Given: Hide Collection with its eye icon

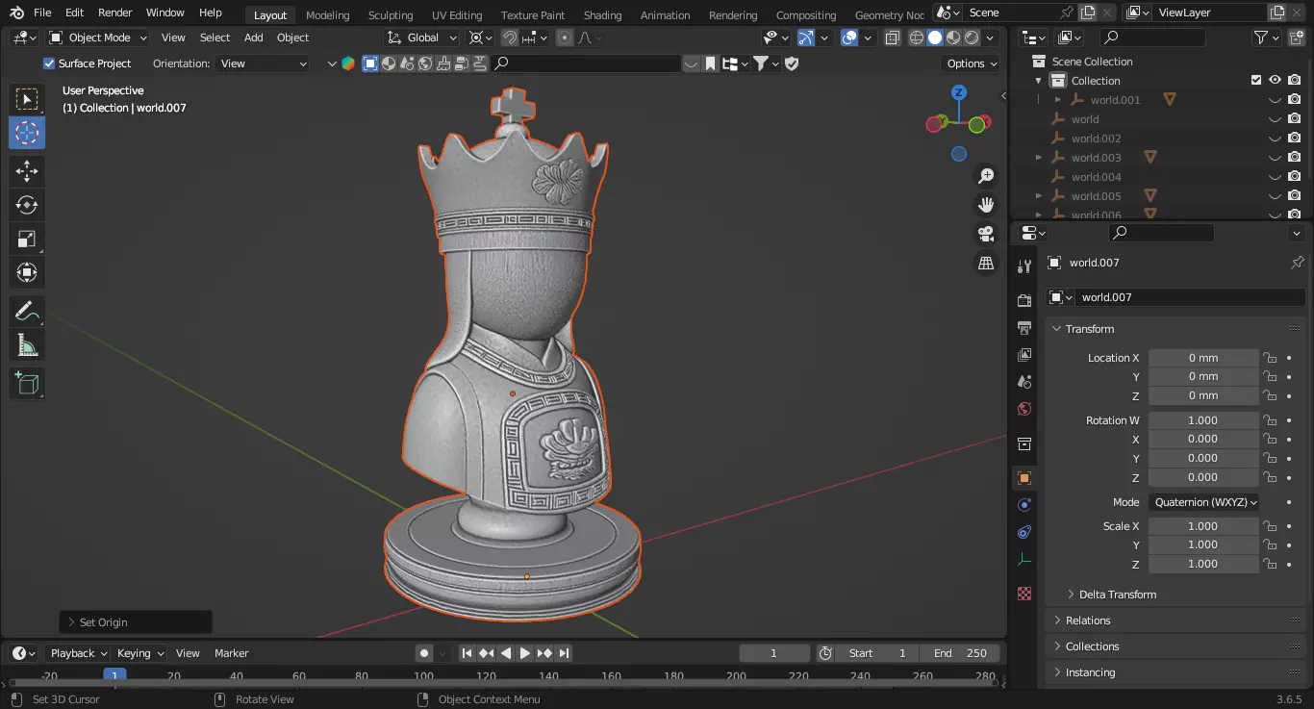Looking at the screenshot, I should pyautogui.click(x=1275, y=81).
